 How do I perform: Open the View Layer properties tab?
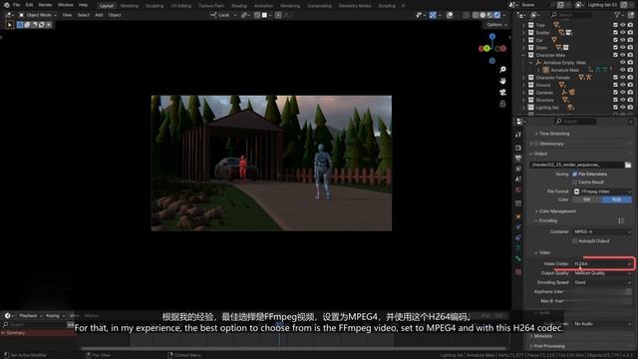tap(518, 169)
